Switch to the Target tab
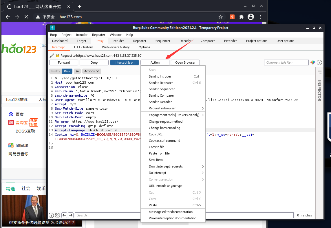Viewport: 331px width, 228px height. 81,41
